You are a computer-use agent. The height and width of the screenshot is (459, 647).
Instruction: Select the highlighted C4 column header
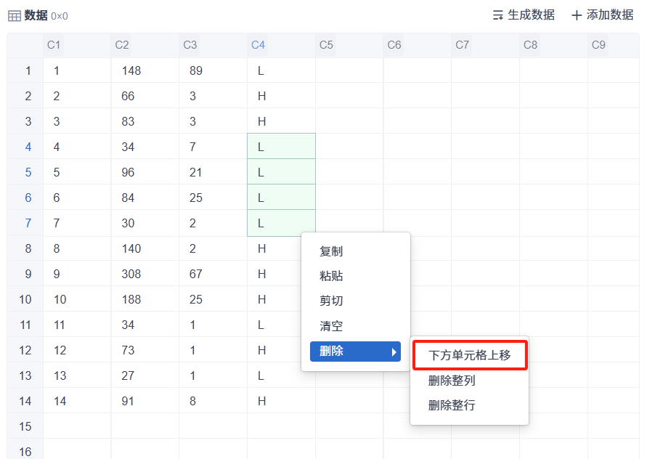pyautogui.click(x=258, y=45)
